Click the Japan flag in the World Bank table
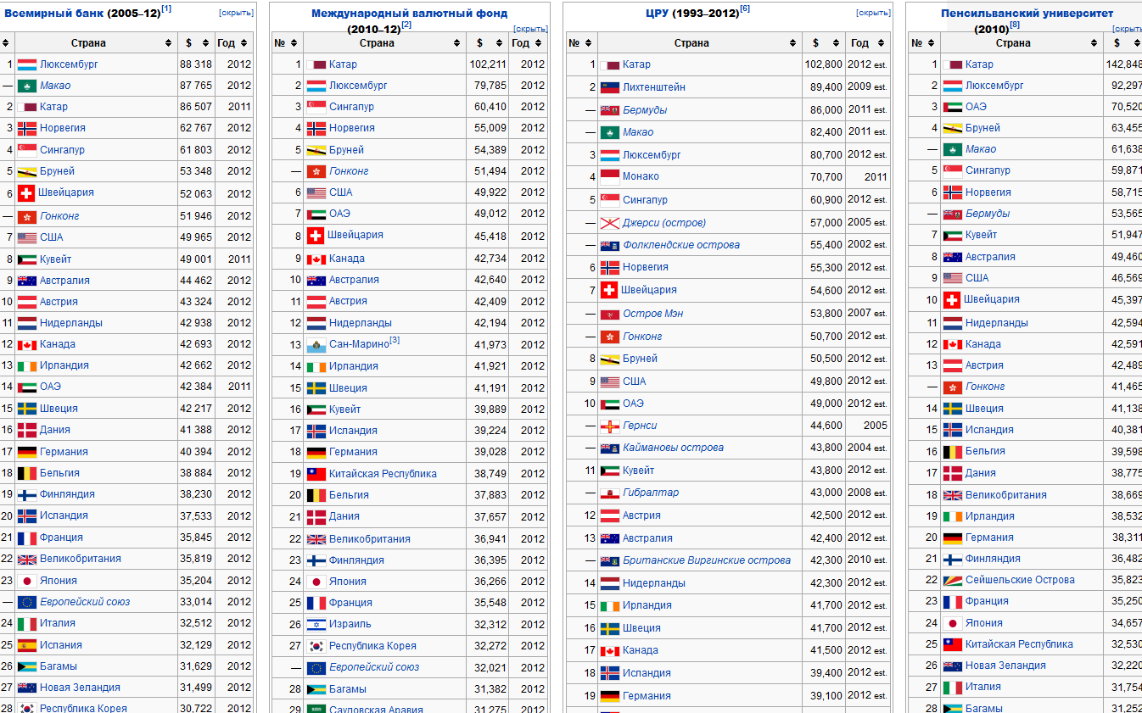The height and width of the screenshot is (713, 1142). click(27, 581)
